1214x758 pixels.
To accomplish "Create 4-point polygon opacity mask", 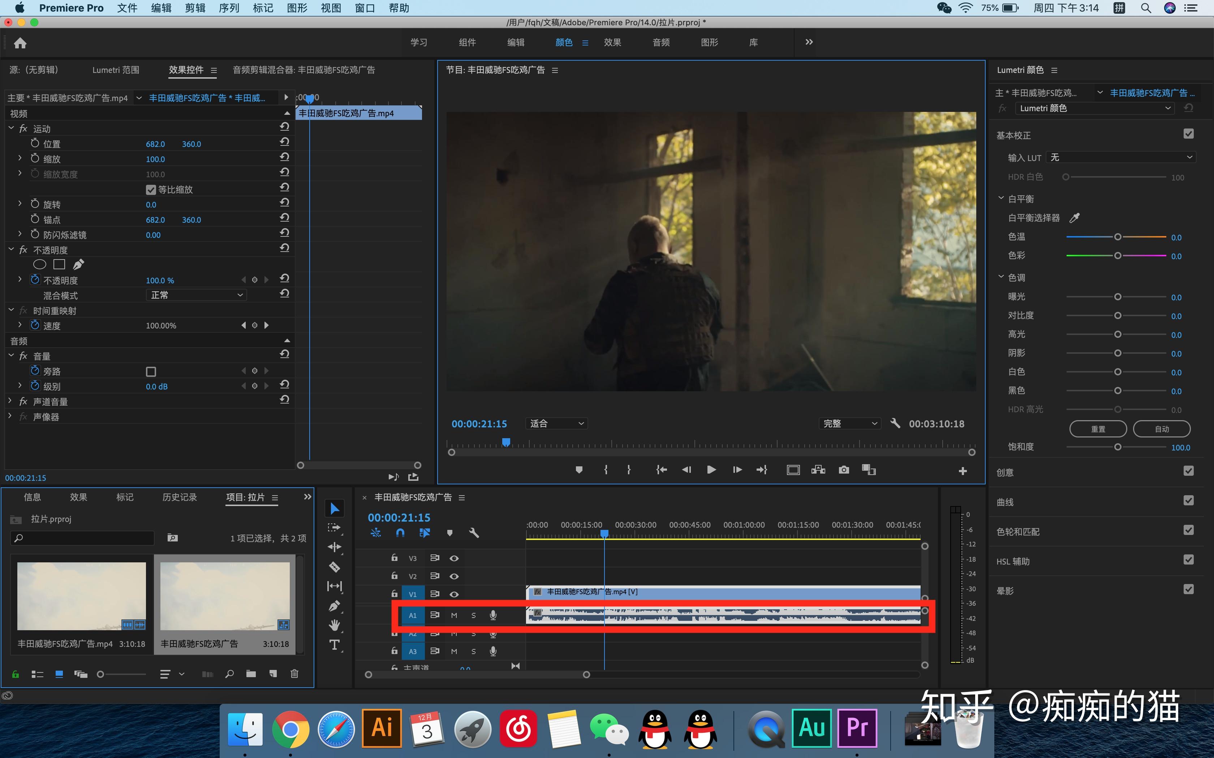I will [59, 264].
